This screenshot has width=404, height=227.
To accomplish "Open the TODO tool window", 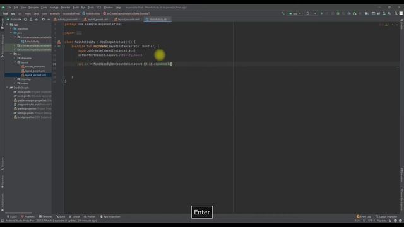I will coord(12,216).
